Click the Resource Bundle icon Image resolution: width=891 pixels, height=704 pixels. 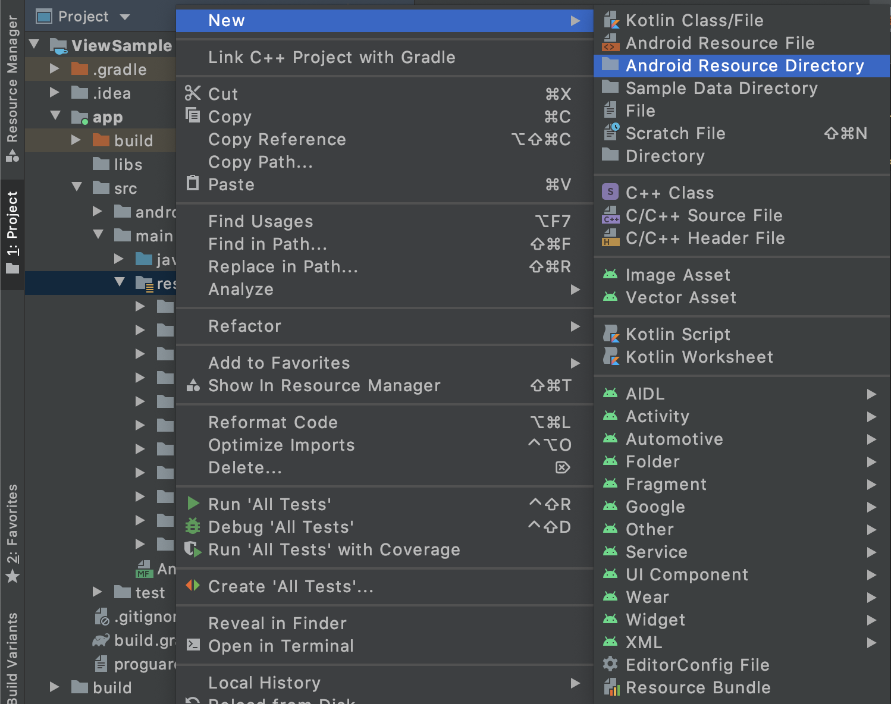tap(611, 687)
